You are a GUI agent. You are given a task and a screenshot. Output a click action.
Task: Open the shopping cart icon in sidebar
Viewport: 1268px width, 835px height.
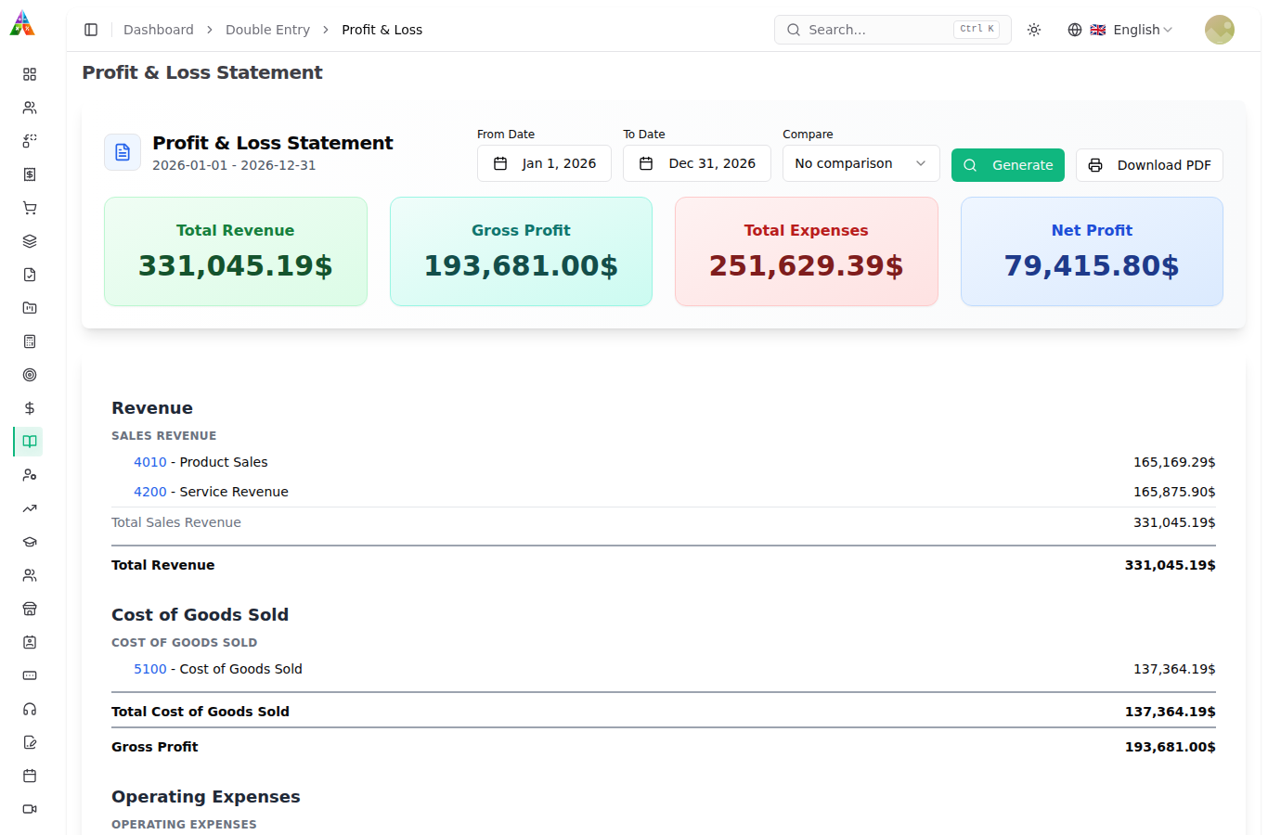[x=30, y=208]
